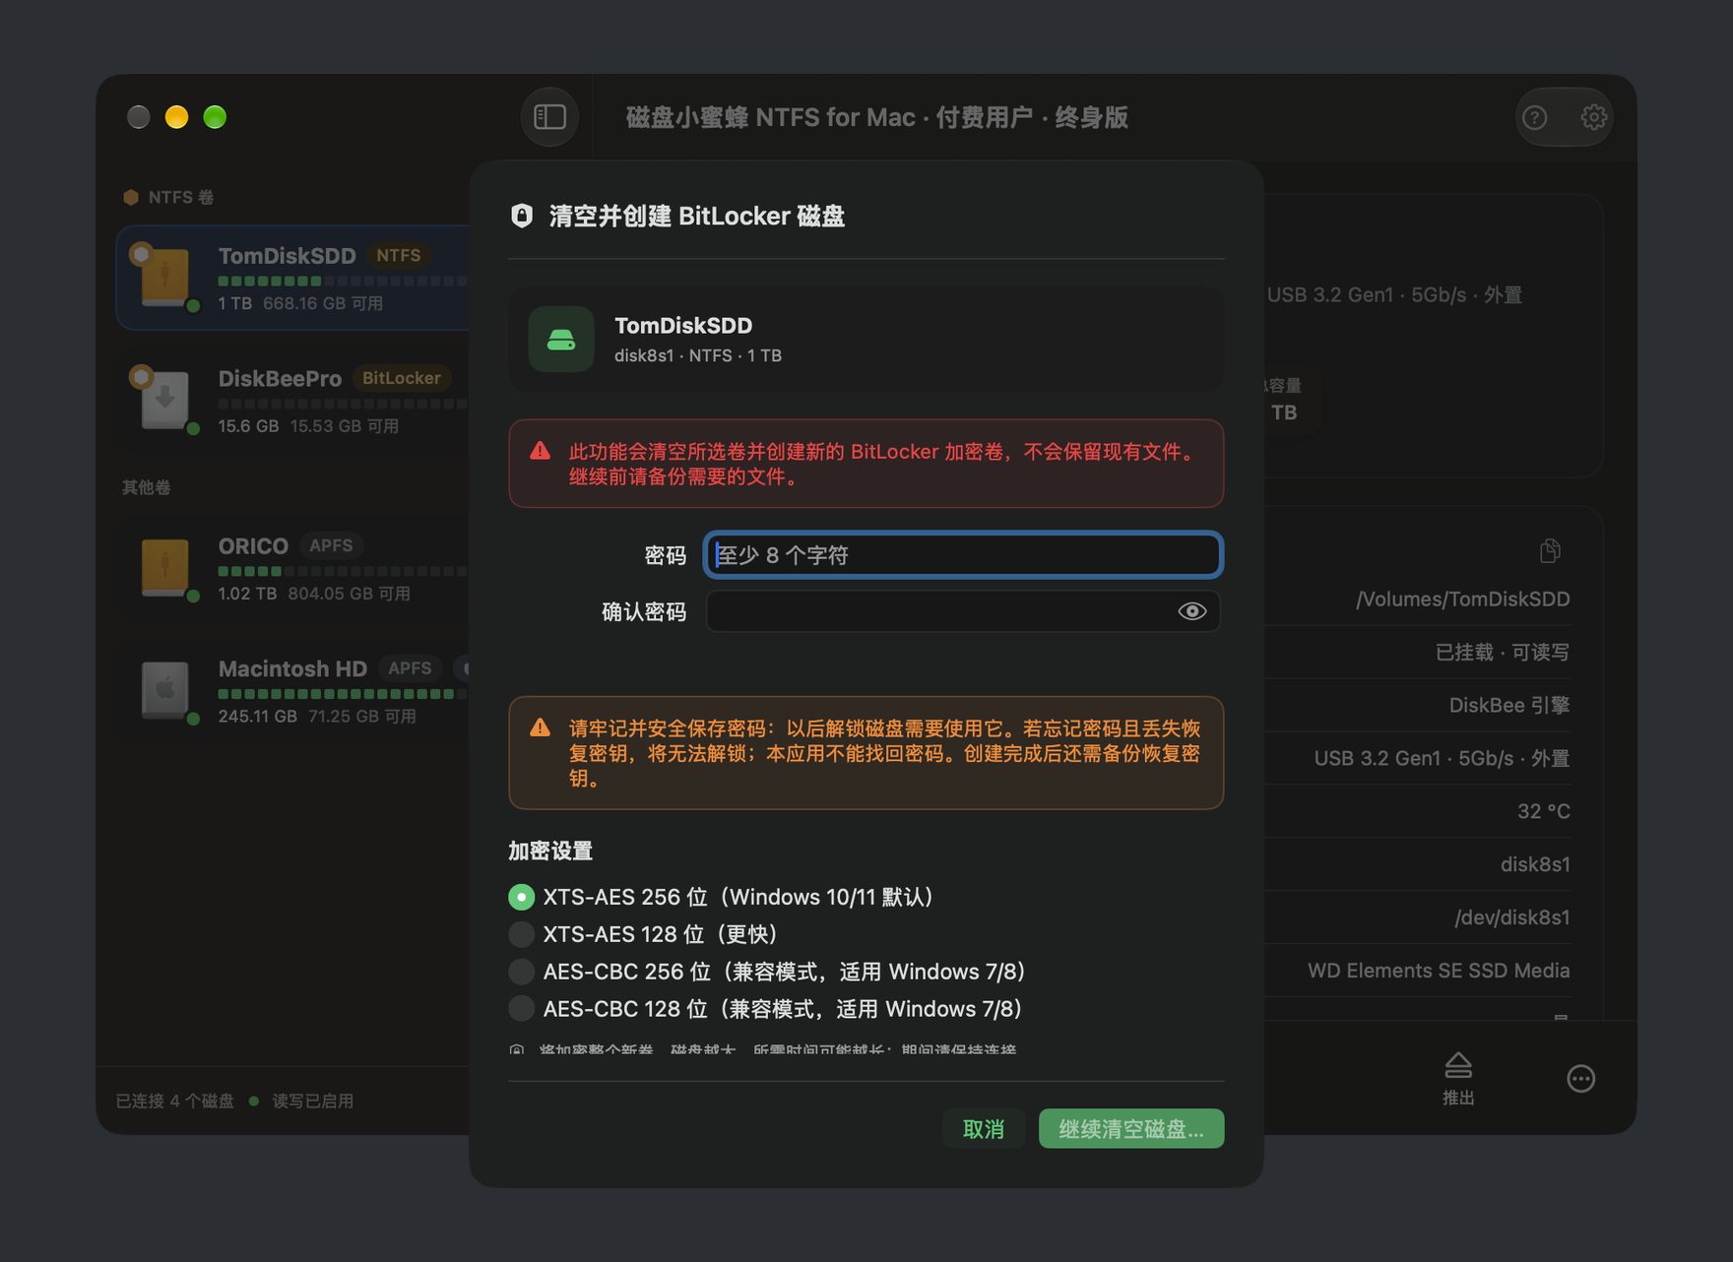Click 继续清空磁盘... button
Image resolution: width=1733 pixels, height=1262 pixels.
pos(1131,1129)
